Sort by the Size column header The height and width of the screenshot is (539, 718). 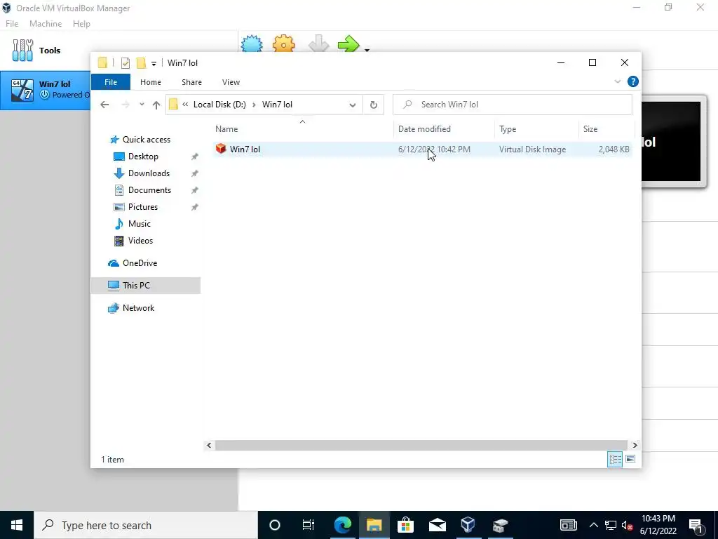[x=607, y=129]
